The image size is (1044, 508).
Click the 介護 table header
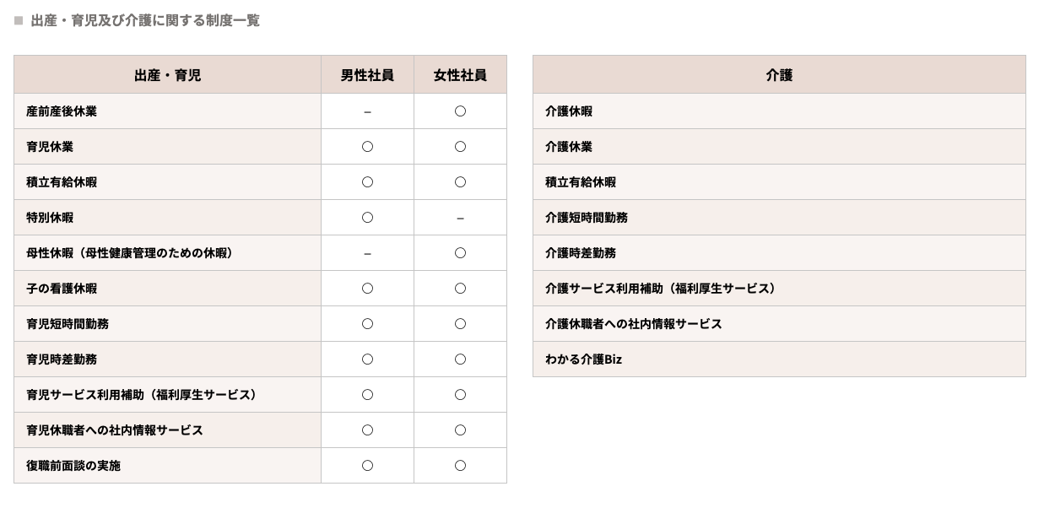pyautogui.click(x=779, y=75)
